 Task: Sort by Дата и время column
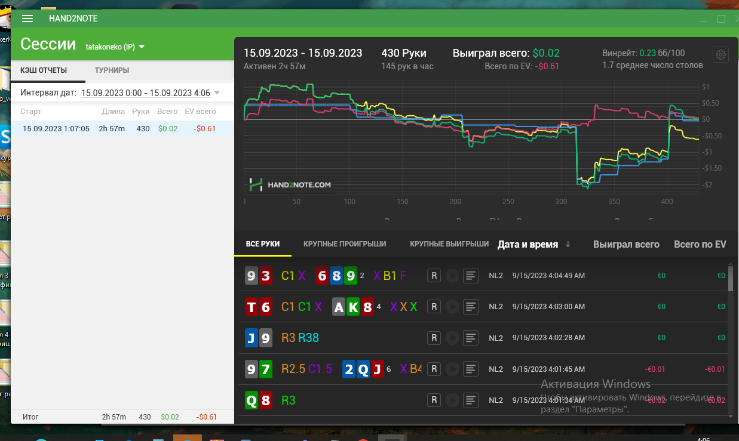(533, 244)
